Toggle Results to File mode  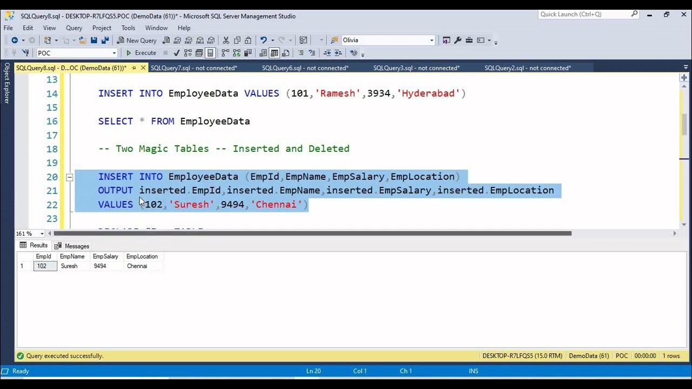[286, 53]
